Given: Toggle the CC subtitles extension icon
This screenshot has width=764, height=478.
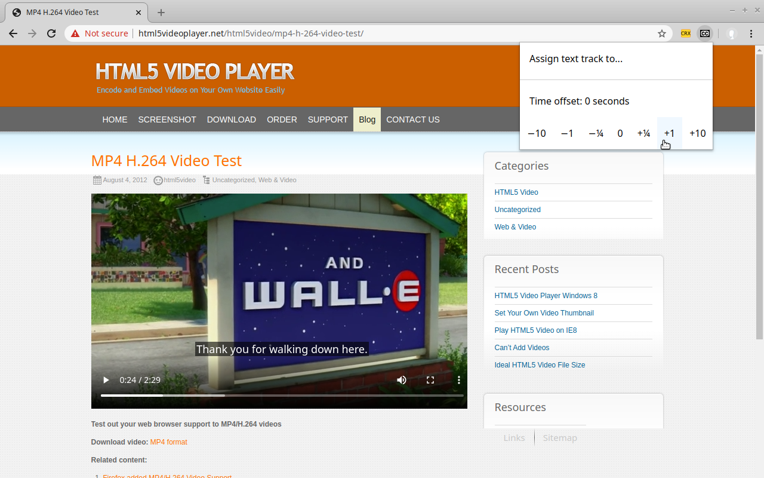Looking at the screenshot, I should (705, 33).
